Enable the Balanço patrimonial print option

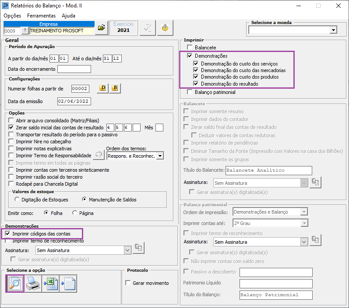[190, 92]
